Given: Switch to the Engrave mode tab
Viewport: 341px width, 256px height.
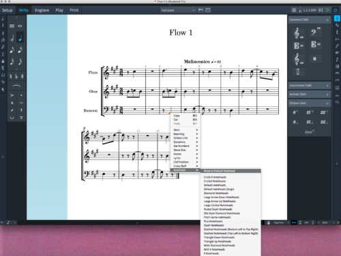Looking at the screenshot, I should click(42, 10).
